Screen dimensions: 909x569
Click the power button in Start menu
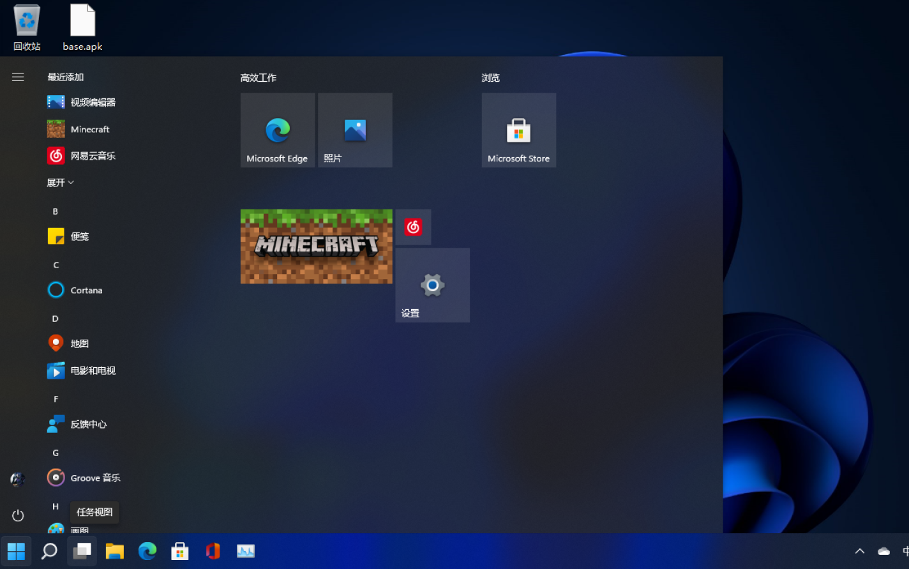pyautogui.click(x=18, y=515)
